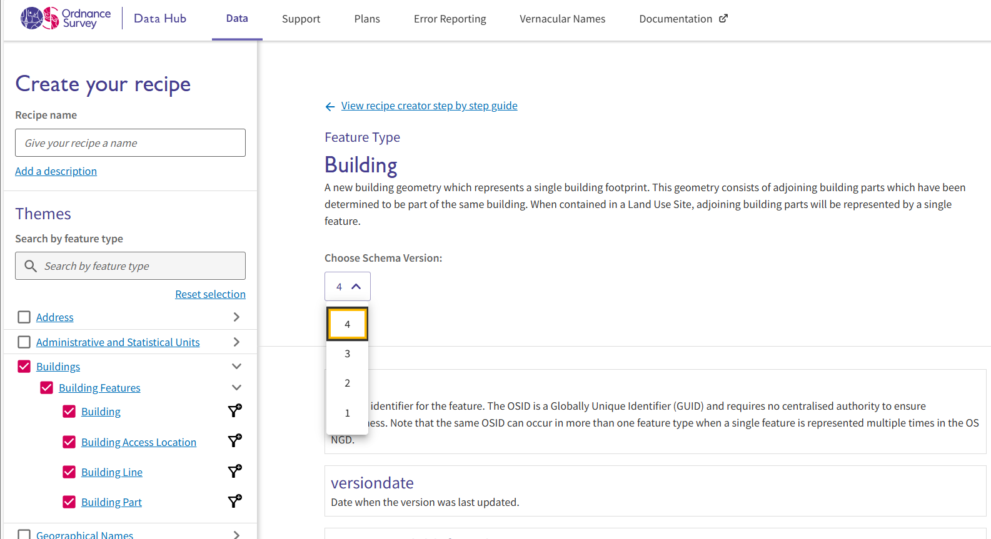Collapse the Buildings theme chevron
The height and width of the screenshot is (539, 991).
tap(236, 366)
